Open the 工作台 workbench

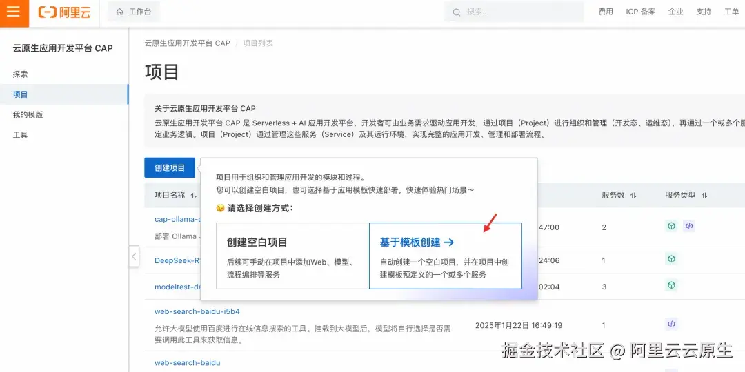click(134, 12)
